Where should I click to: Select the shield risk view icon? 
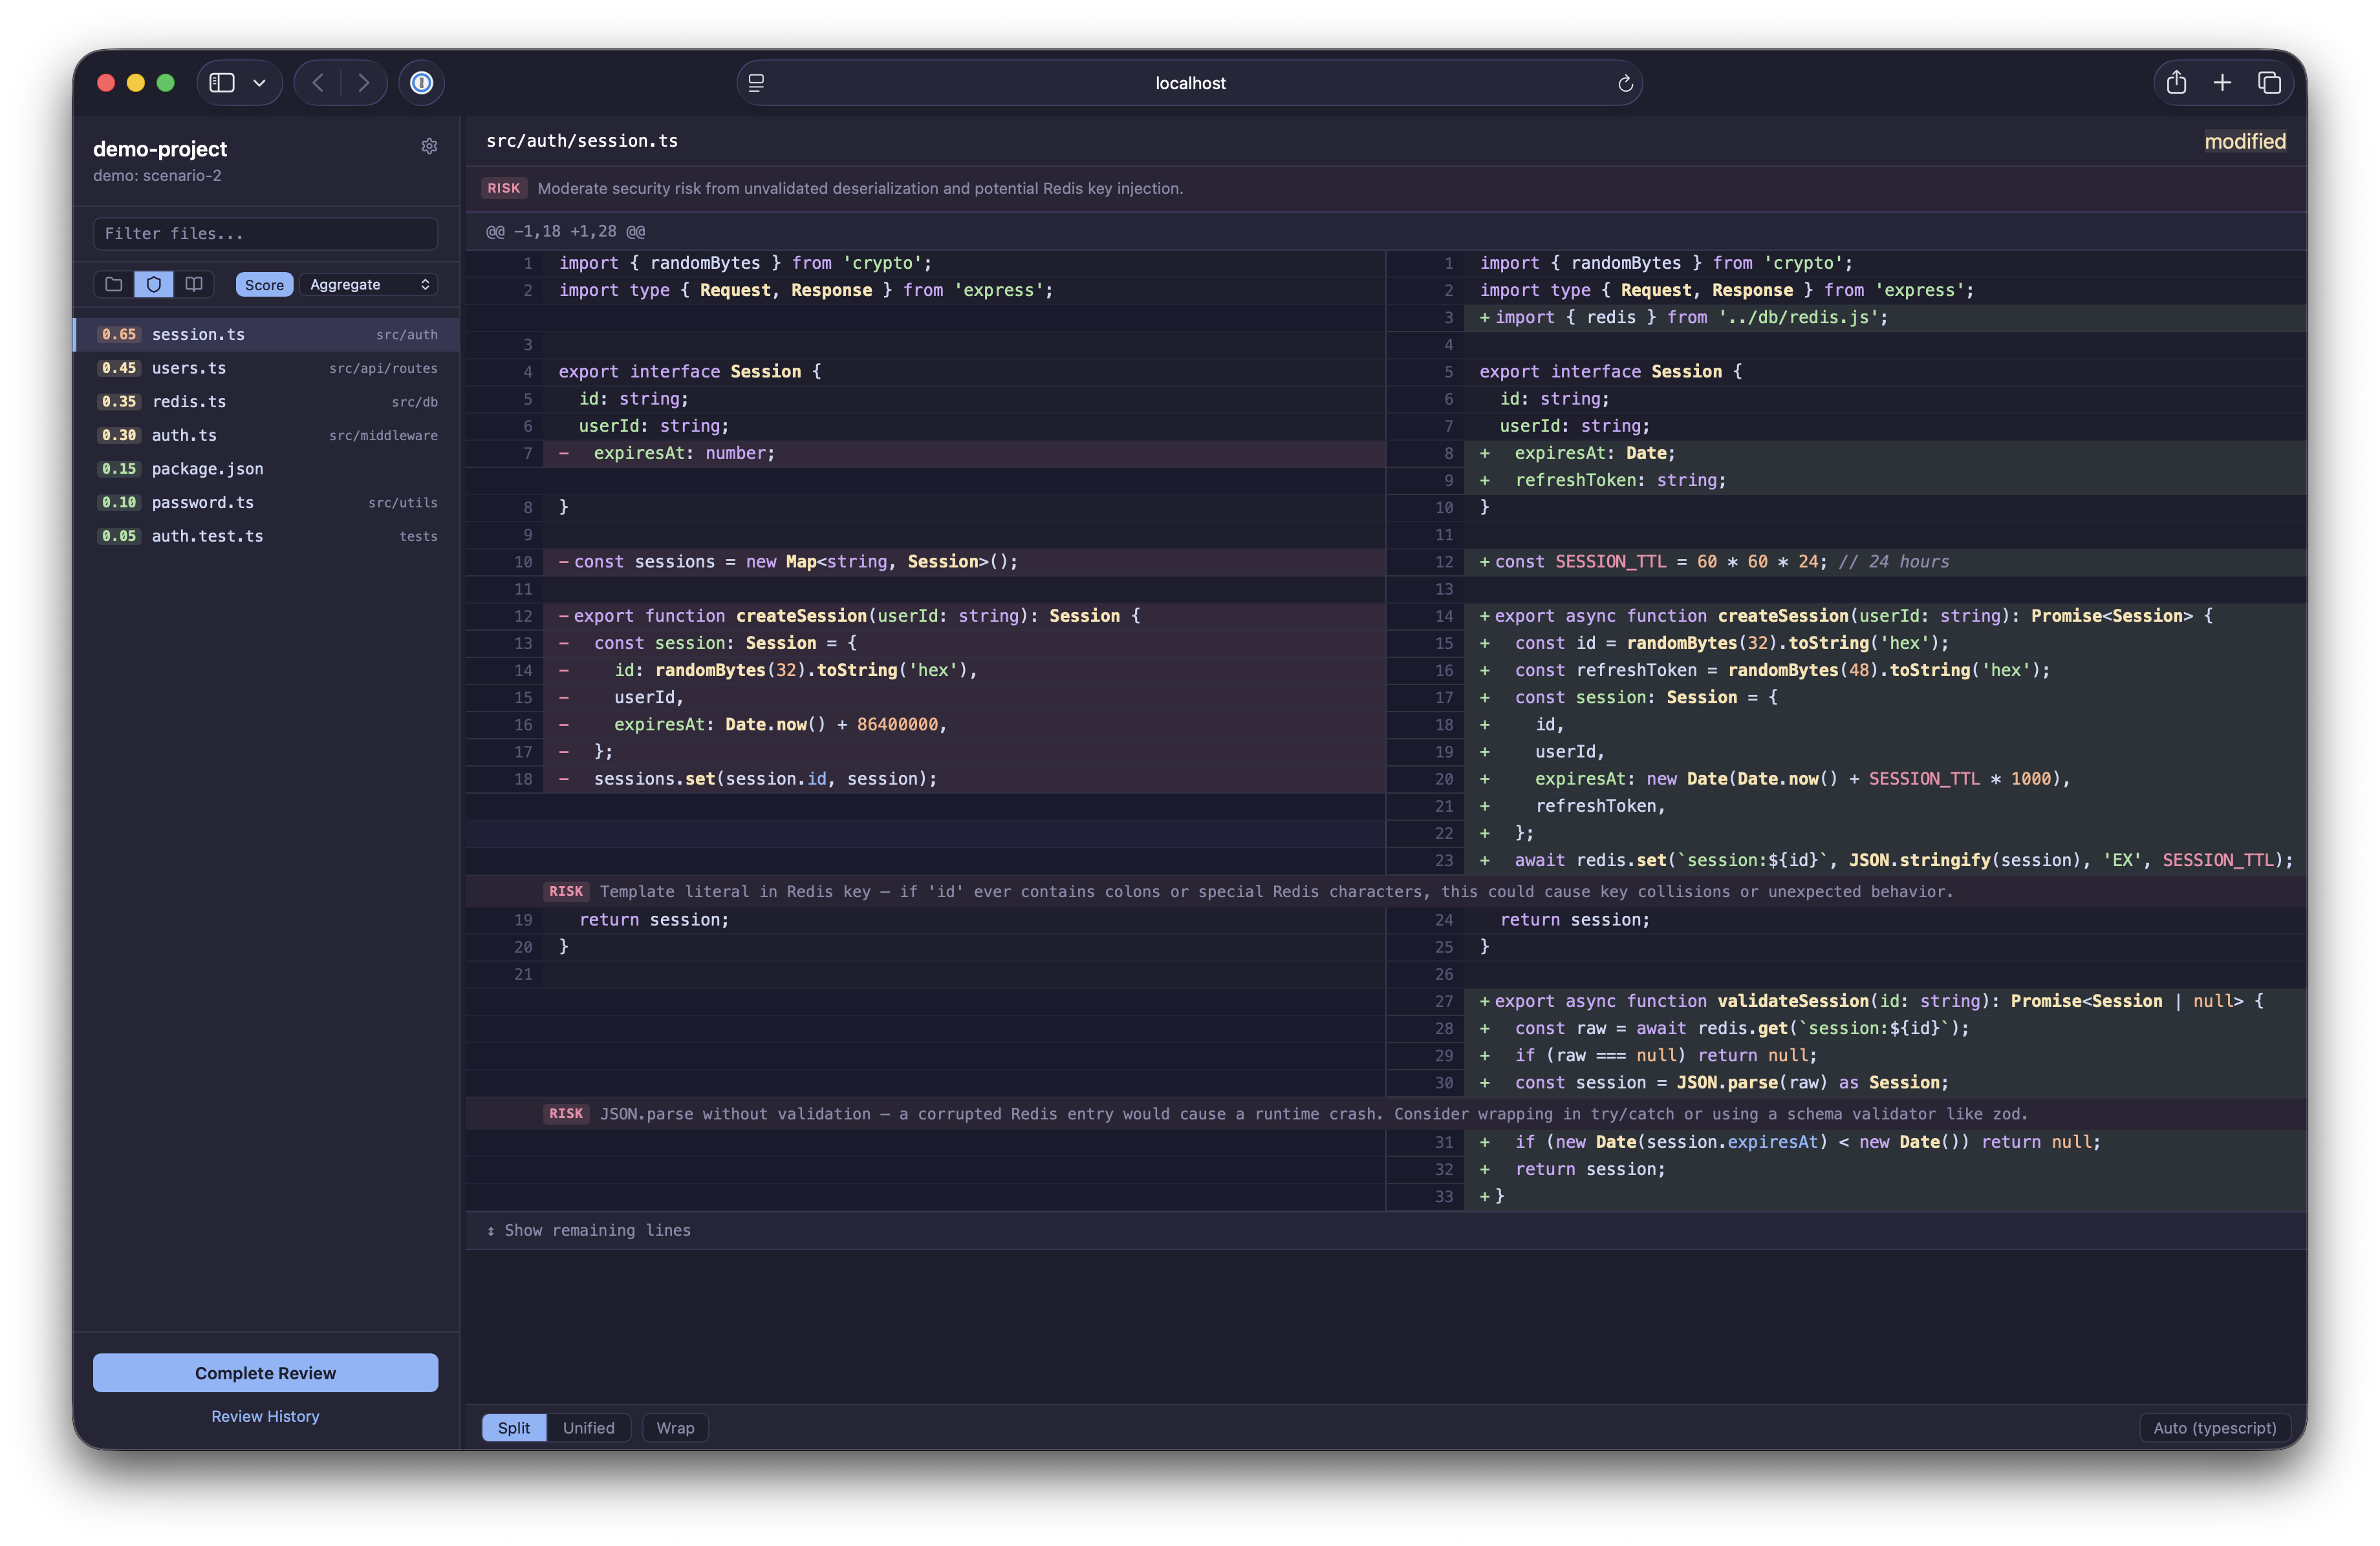pos(154,285)
